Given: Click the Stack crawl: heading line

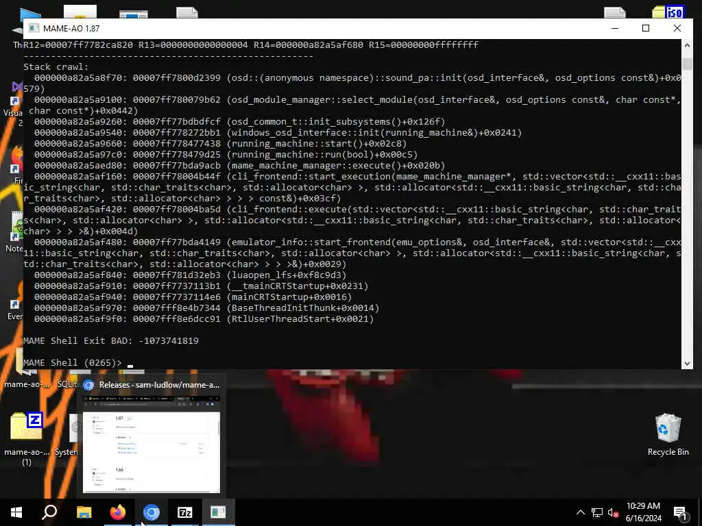Looking at the screenshot, I should [56, 67].
